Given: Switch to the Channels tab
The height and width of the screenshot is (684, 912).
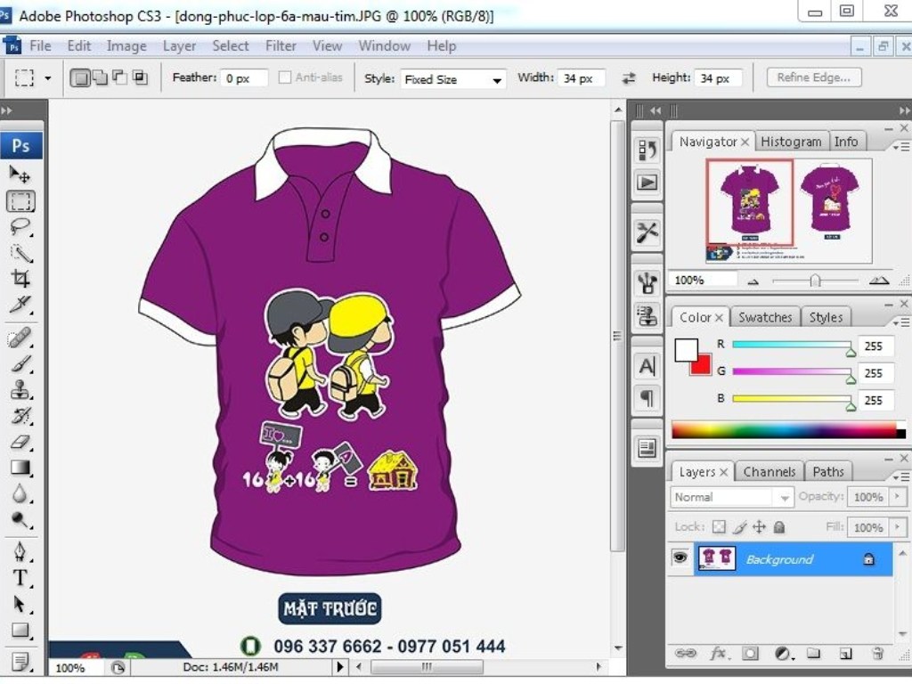Looking at the screenshot, I should 769,472.
